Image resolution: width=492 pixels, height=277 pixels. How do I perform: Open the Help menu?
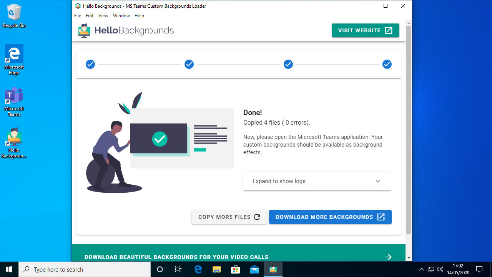coord(139,16)
